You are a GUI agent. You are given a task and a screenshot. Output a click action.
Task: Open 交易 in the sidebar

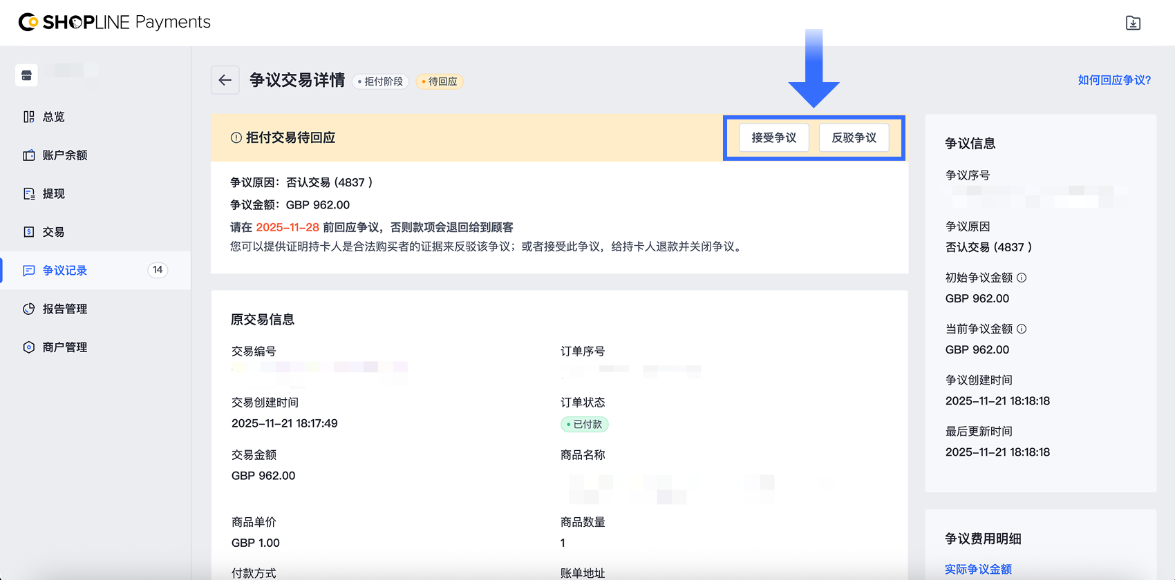click(x=53, y=232)
